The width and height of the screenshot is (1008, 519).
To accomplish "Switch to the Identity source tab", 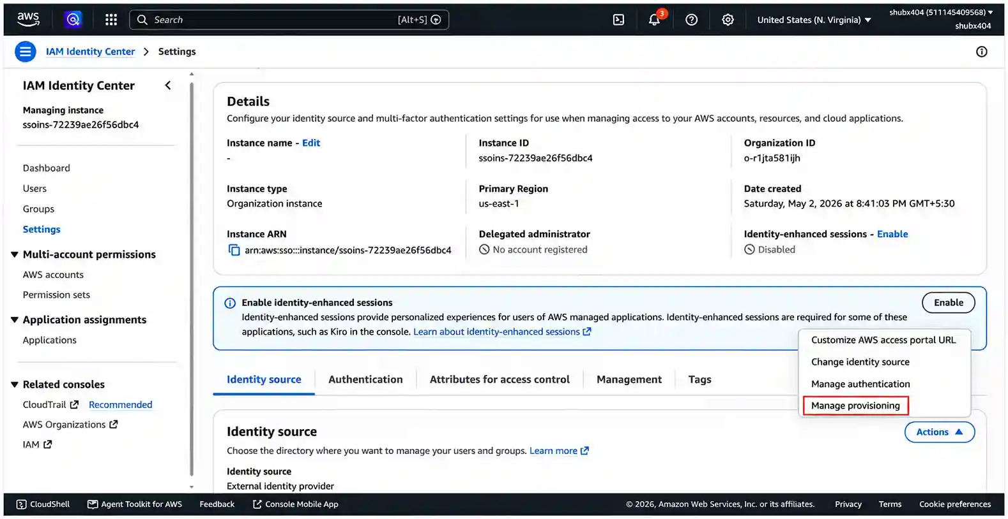I will [x=264, y=379].
